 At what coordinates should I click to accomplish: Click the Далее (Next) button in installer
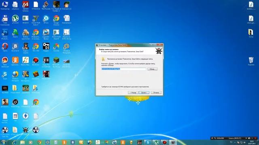144,93
